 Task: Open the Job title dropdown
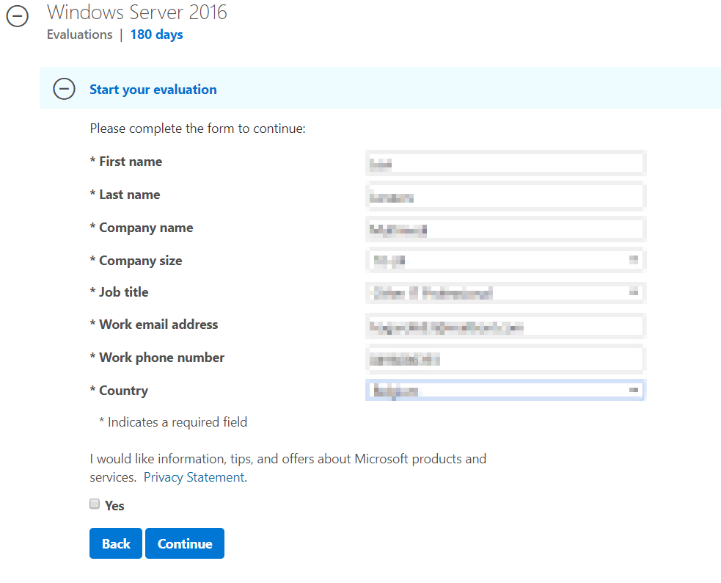[506, 293]
